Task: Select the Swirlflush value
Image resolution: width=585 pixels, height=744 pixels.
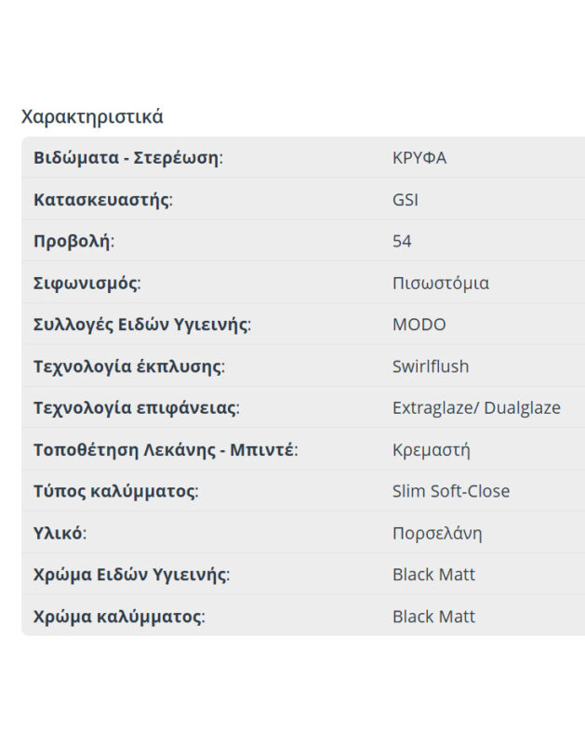Action: (431, 366)
